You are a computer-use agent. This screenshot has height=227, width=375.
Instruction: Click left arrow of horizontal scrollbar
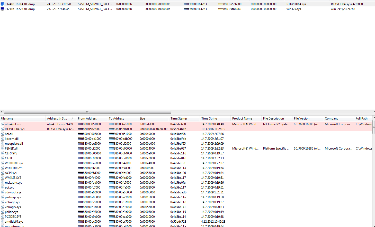[x=2, y=112]
